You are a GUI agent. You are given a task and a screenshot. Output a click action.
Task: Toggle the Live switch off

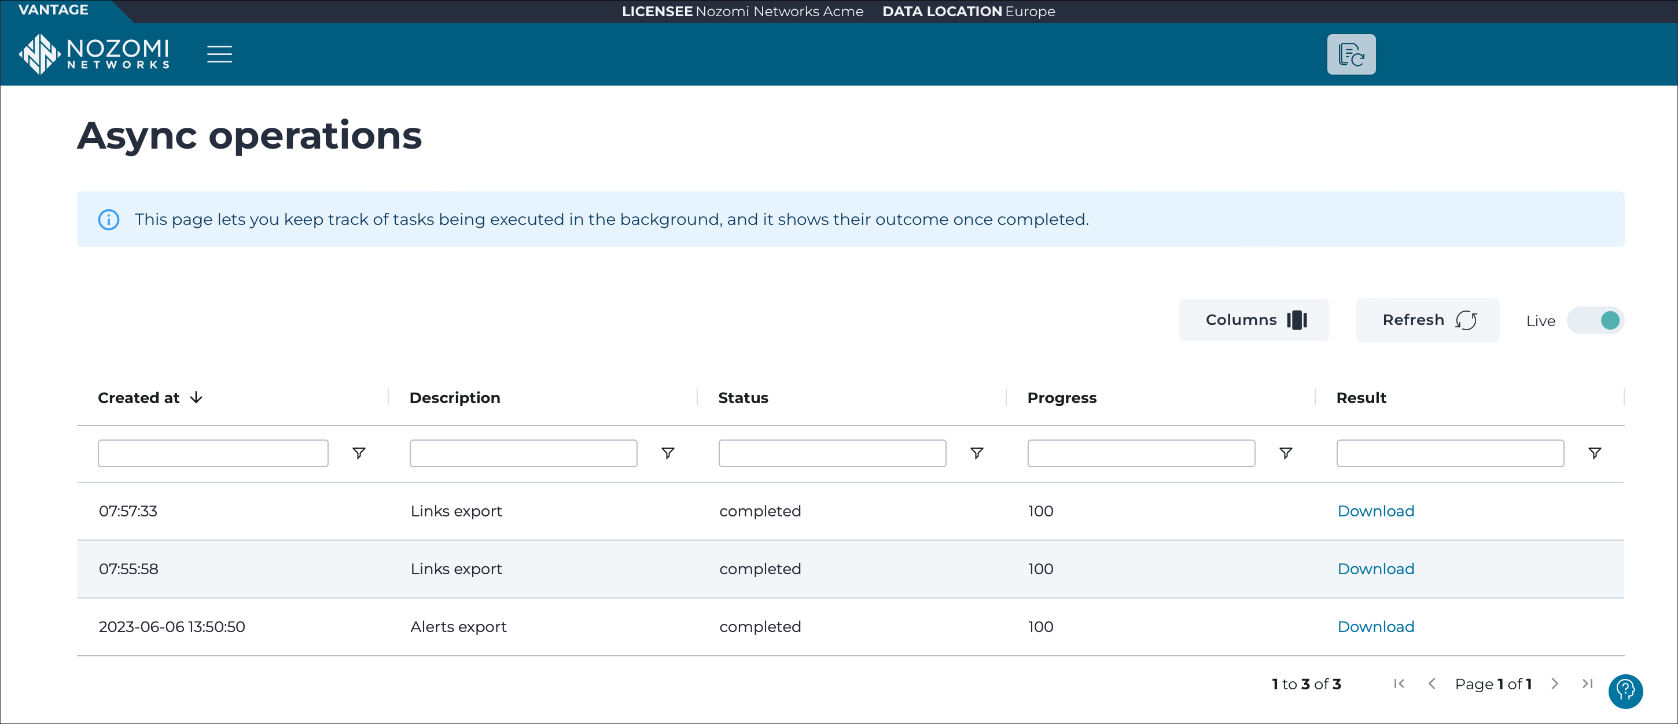pos(1595,320)
